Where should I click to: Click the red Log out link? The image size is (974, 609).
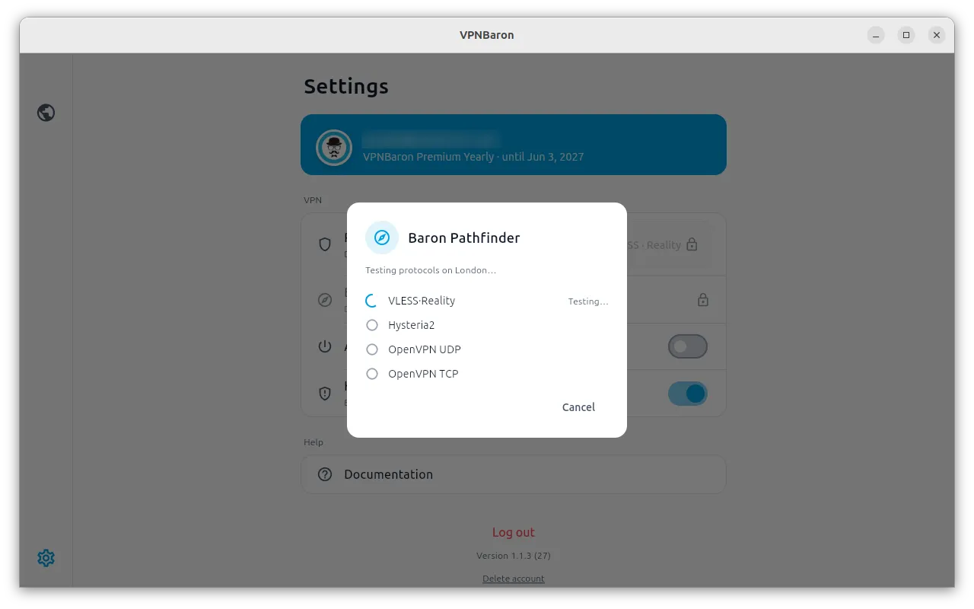(514, 532)
